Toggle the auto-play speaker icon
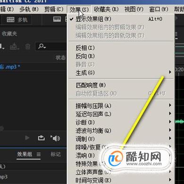The width and height of the screenshot is (184, 184). (x=55, y=138)
